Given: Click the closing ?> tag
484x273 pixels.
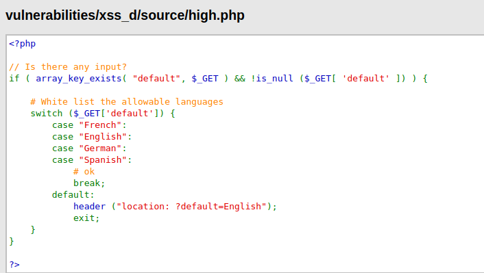Looking at the screenshot, I should click(14, 265).
